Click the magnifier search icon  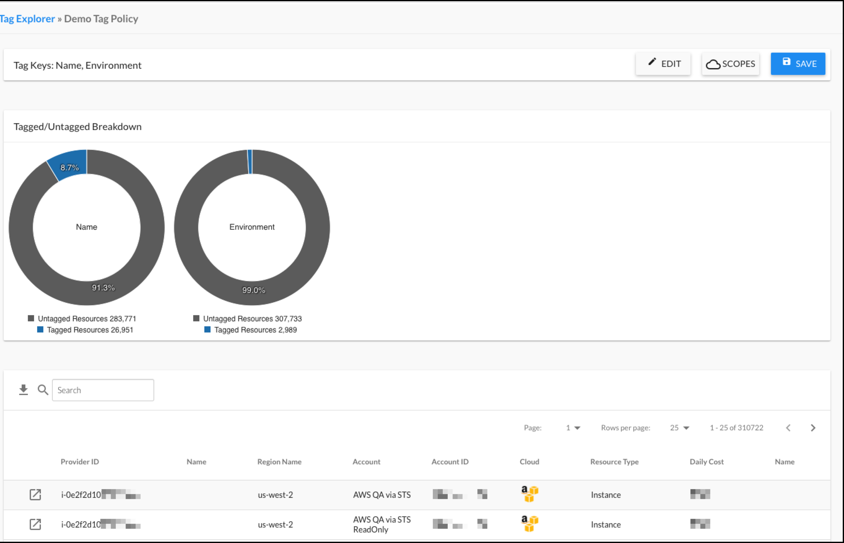tap(43, 390)
